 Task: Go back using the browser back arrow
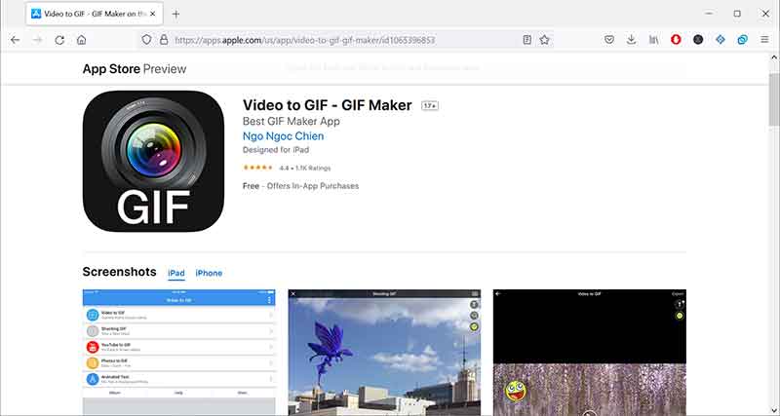point(15,40)
